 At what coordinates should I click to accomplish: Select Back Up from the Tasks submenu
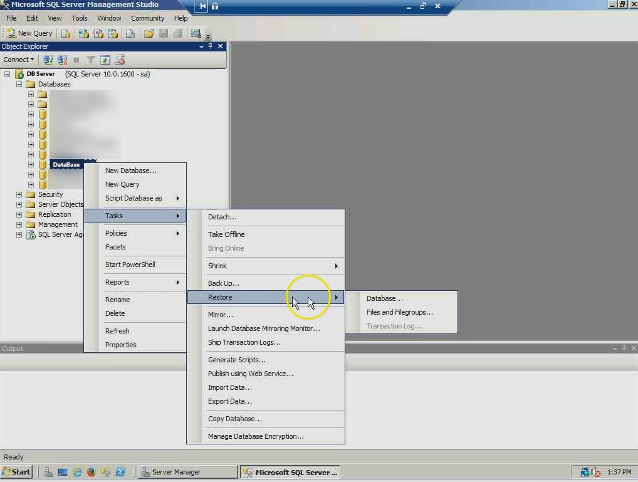[x=224, y=283]
